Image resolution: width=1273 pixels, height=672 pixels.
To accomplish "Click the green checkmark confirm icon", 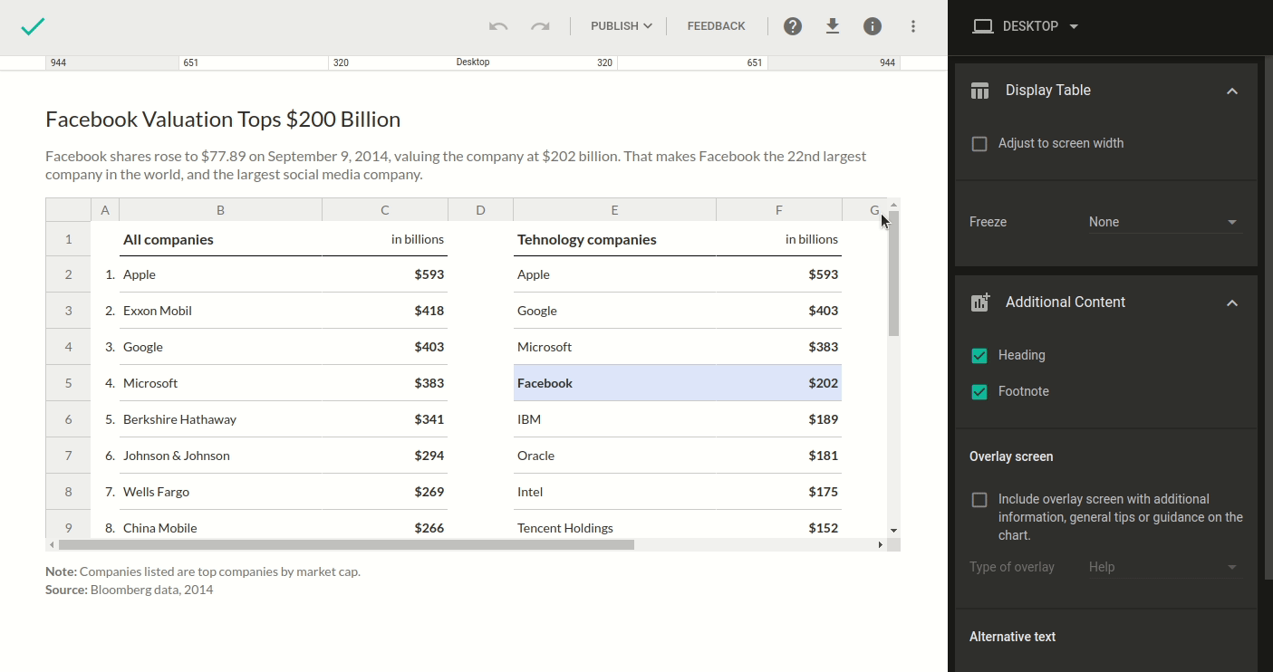I will [x=33, y=26].
